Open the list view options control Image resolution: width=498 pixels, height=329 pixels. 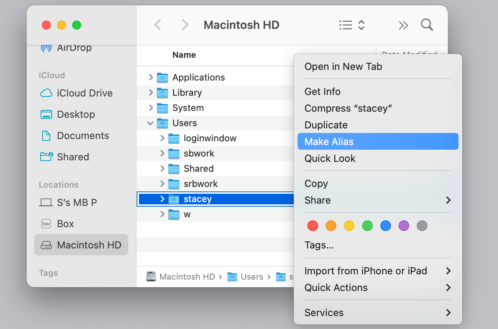pyautogui.click(x=351, y=25)
